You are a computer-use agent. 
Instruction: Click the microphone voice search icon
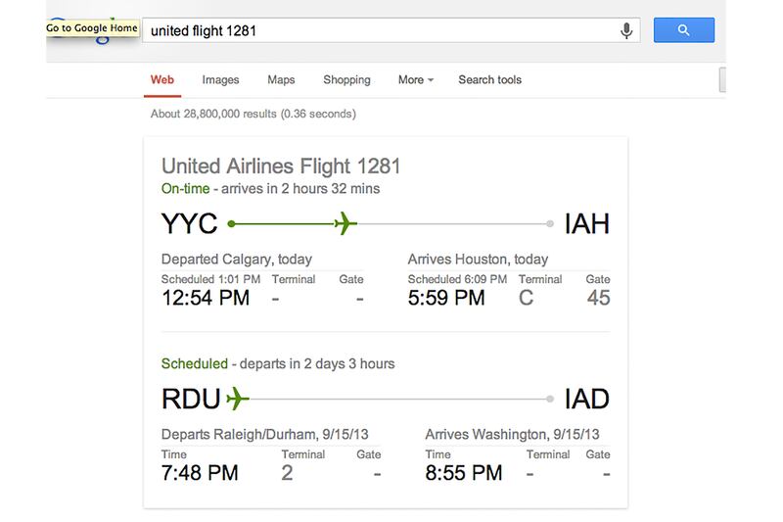[626, 30]
